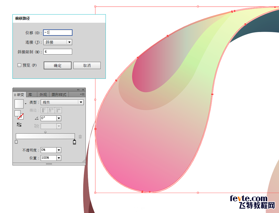Click the 取消 button
The height and width of the screenshot is (213, 279).
click(x=87, y=65)
